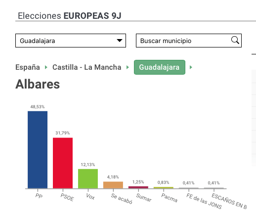Click the 48,53% value above PP
Image resolution: width=256 pixels, height=223 pixels.
(38, 107)
